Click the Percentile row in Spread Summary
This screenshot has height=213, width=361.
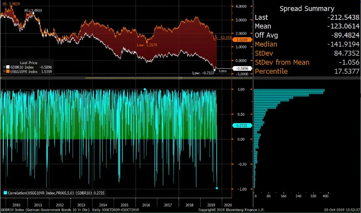[306, 71]
